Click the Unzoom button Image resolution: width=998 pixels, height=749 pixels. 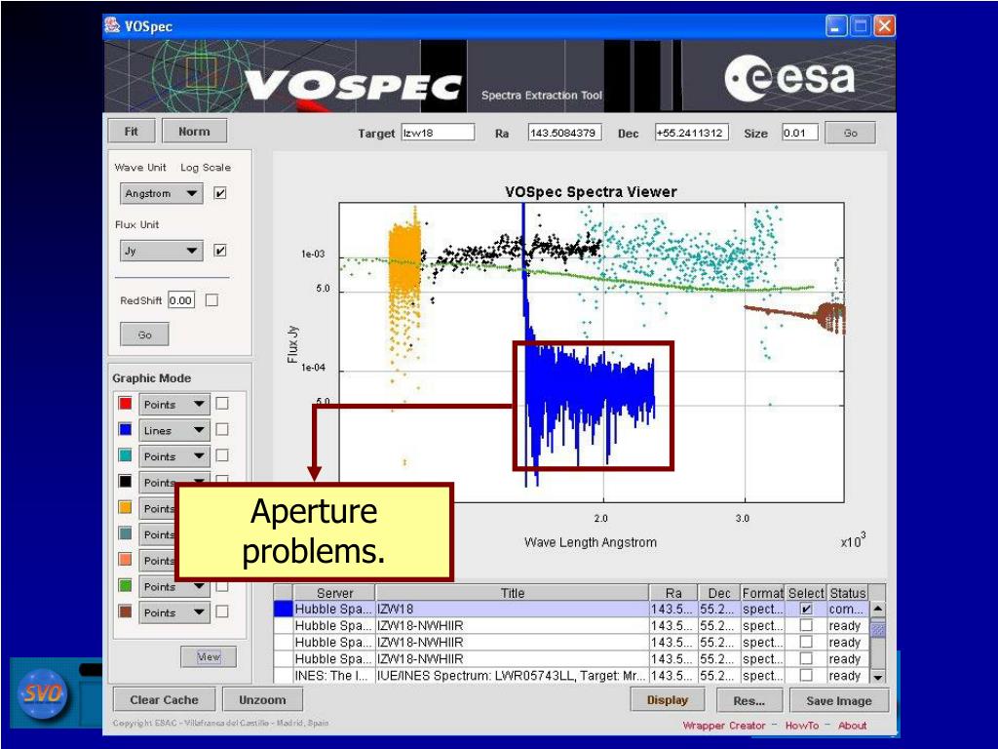click(x=262, y=699)
